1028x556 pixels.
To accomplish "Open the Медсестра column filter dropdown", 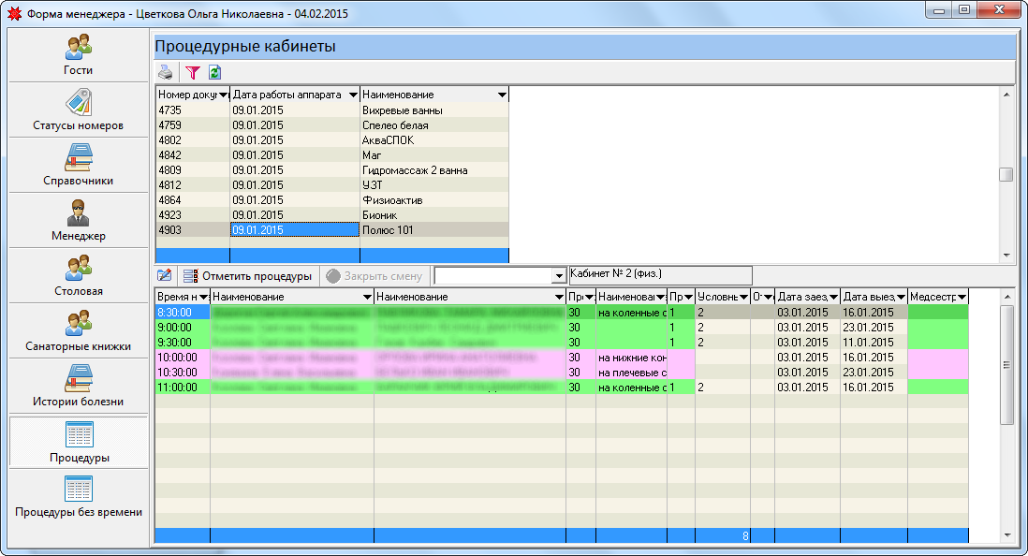I will (x=961, y=297).
